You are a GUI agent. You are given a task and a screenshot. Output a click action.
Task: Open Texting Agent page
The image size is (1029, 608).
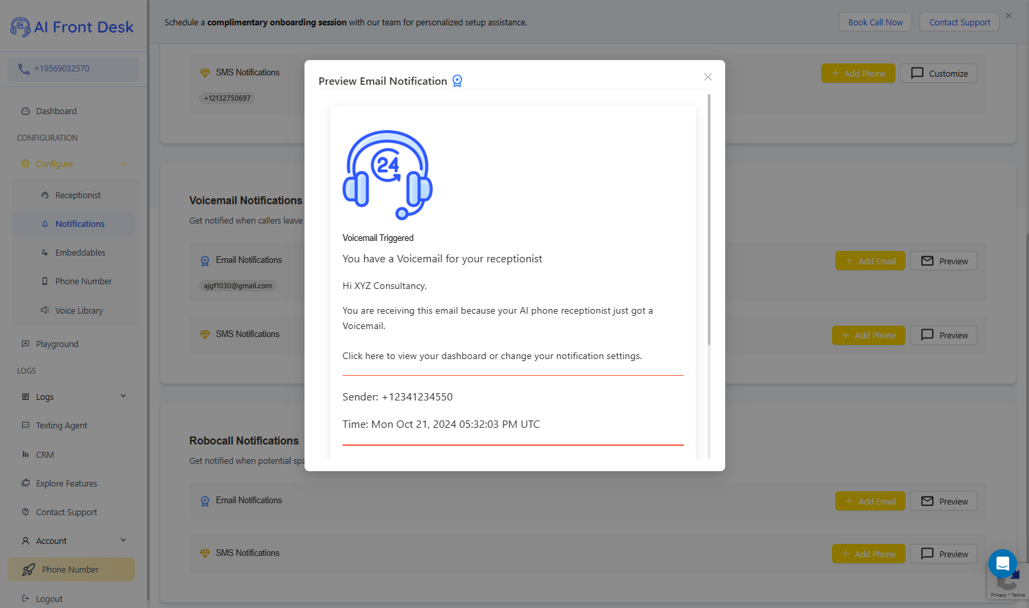(61, 426)
